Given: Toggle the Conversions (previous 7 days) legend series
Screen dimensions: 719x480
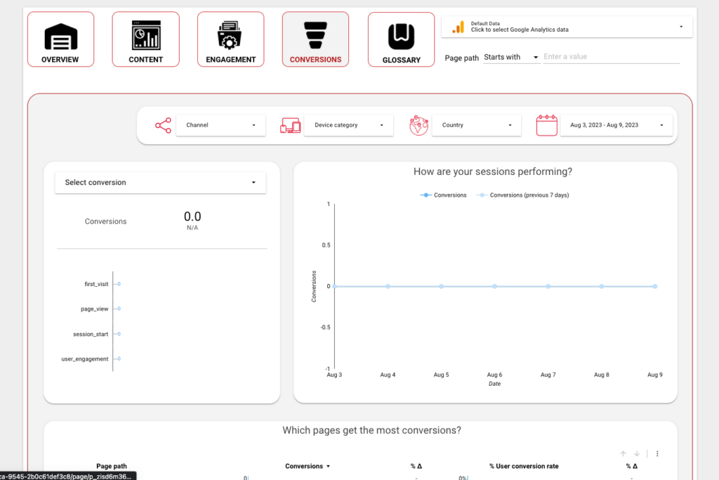Looking at the screenshot, I should (x=522, y=195).
